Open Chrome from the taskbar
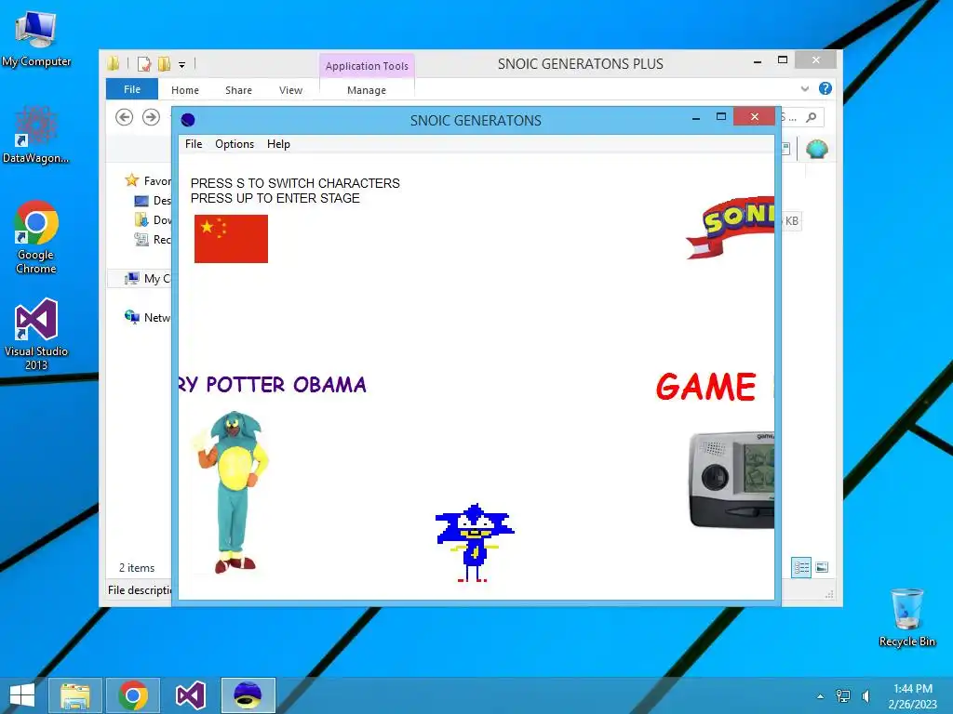Image resolution: width=953 pixels, height=714 pixels. click(133, 695)
